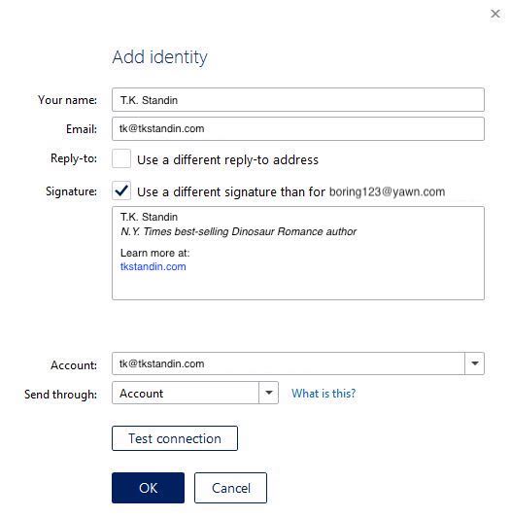
Task: Click T.K. Standin line in signature
Action: pyautogui.click(x=149, y=217)
